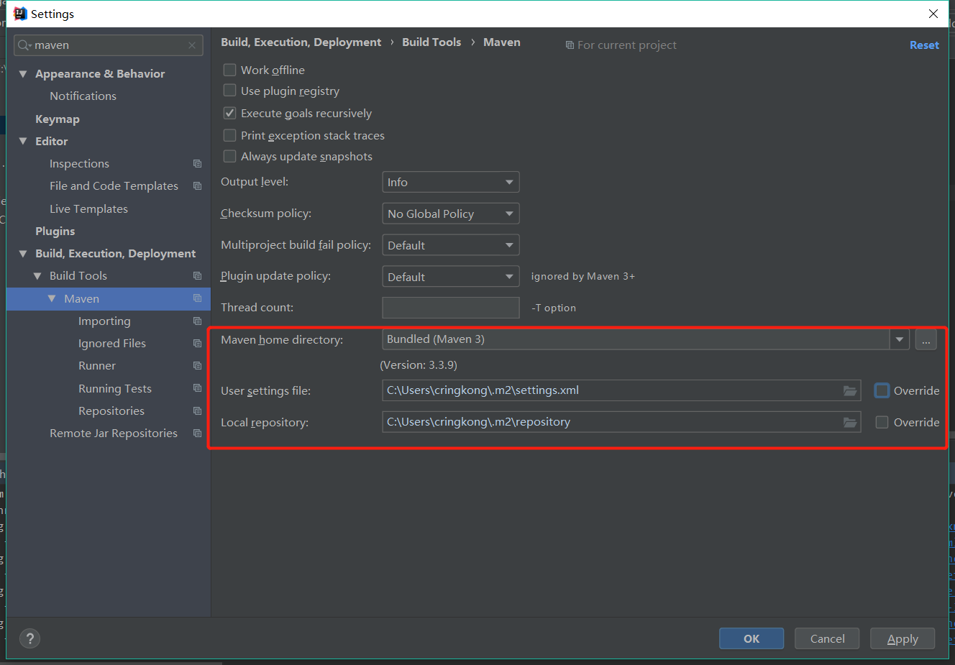Screen dimensions: 955x665
Task: Select Ignored Files under Maven
Action: tap(112, 344)
